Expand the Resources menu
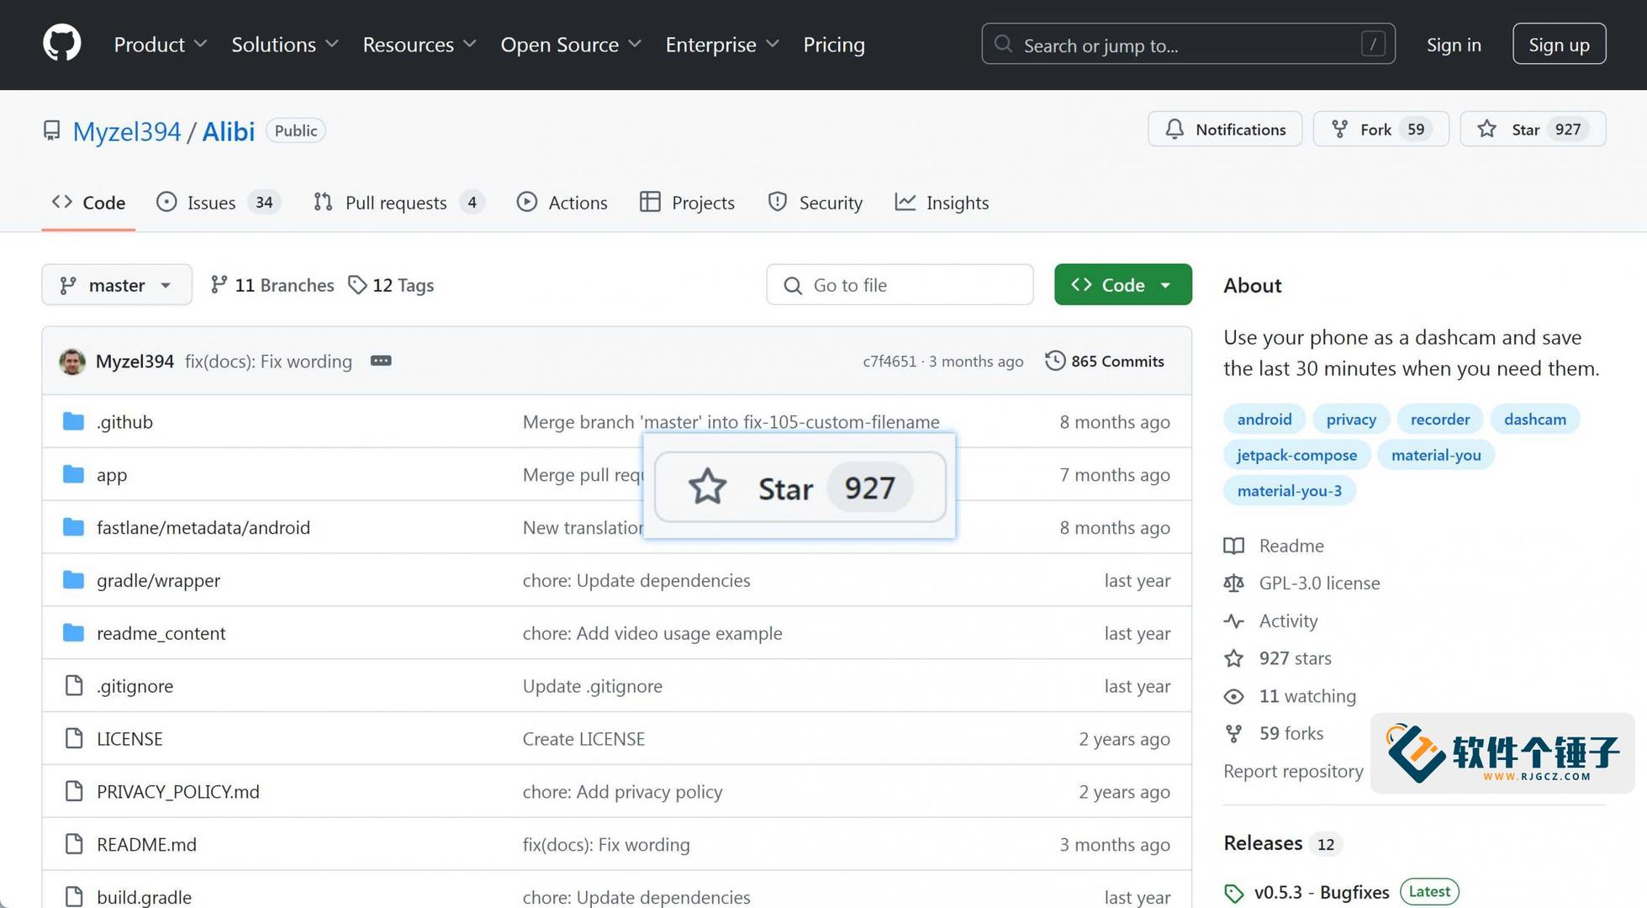Image resolution: width=1647 pixels, height=908 pixels. tap(420, 45)
